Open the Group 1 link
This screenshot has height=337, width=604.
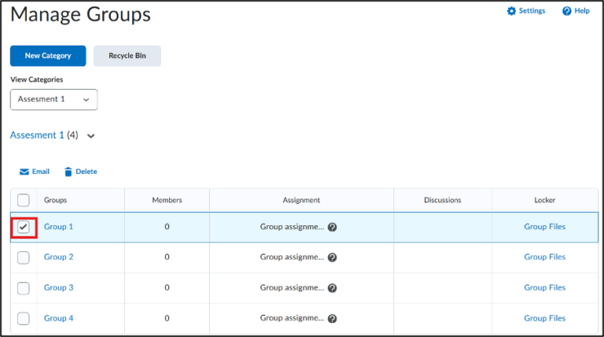click(59, 227)
